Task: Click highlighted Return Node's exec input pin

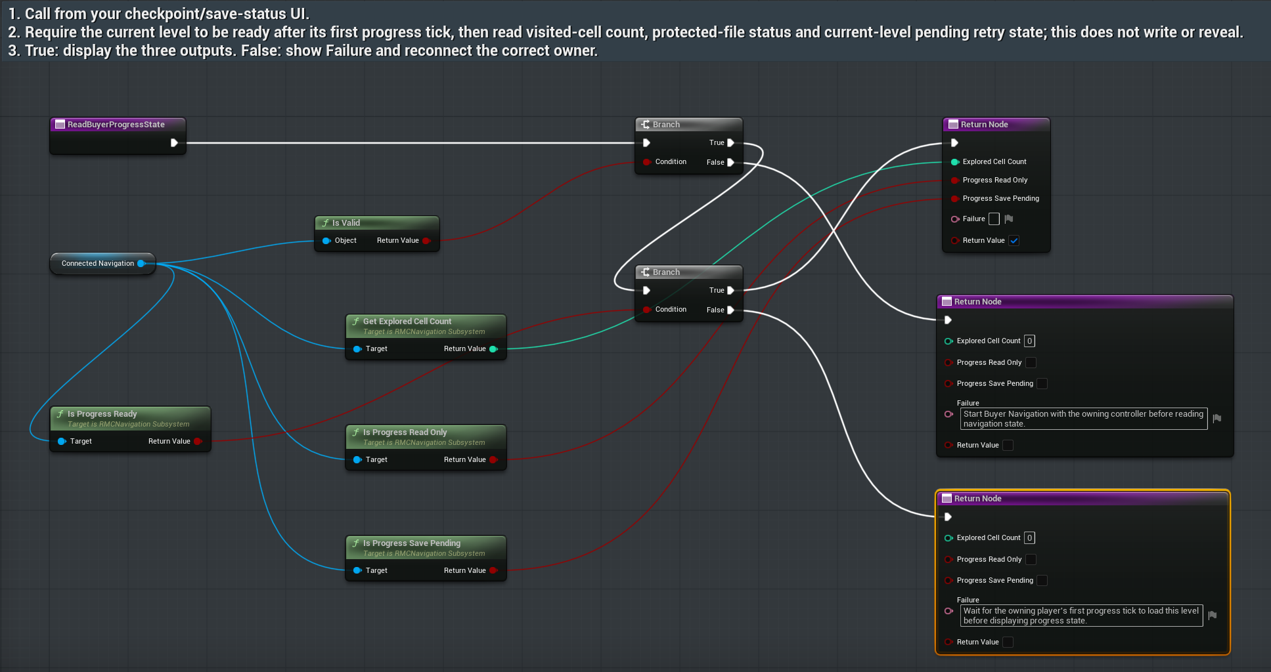Action: tap(948, 517)
